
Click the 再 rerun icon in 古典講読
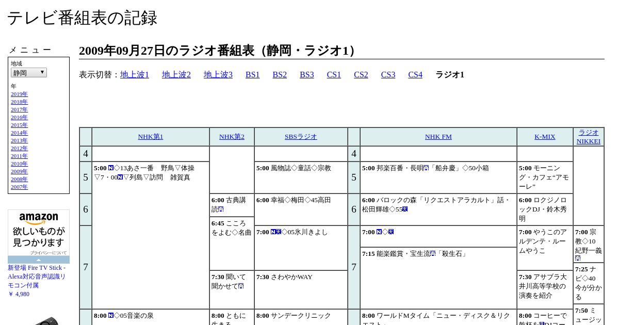coord(221,209)
